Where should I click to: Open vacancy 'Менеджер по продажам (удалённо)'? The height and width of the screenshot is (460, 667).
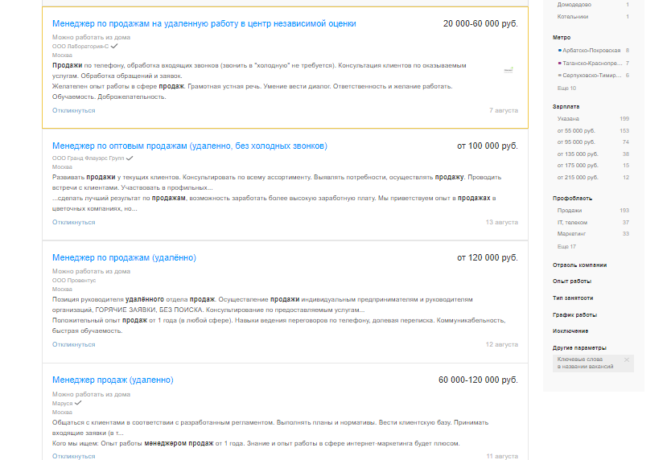[124, 257]
